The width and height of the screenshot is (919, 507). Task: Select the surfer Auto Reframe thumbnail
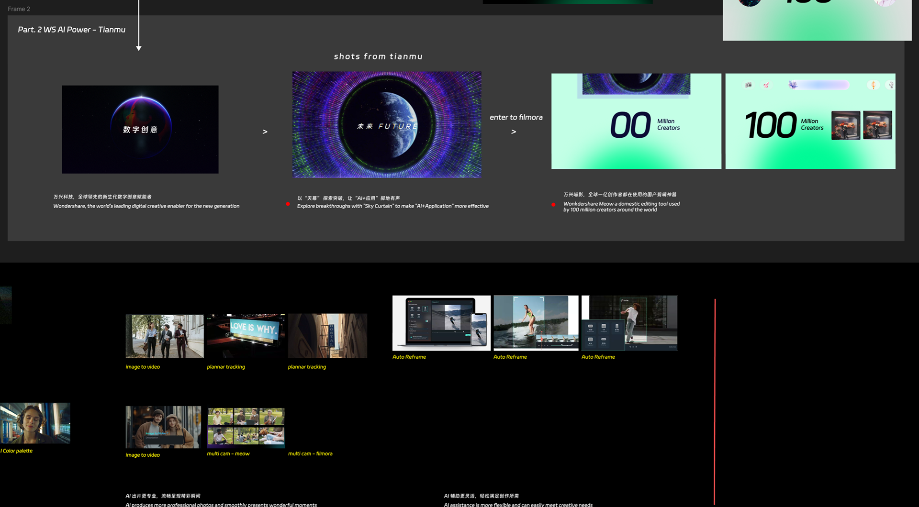tap(536, 323)
